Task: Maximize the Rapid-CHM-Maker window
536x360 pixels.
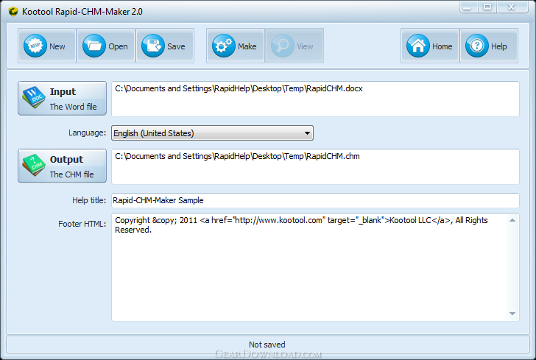Action: pyautogui.click(x=487, y=7)
